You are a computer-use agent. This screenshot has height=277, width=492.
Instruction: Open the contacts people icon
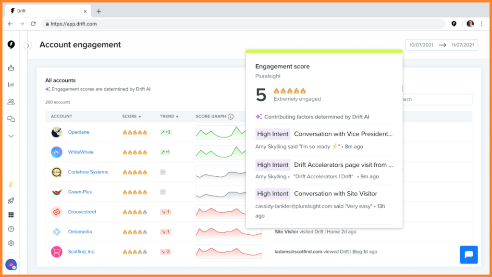[x=11, y=102]
